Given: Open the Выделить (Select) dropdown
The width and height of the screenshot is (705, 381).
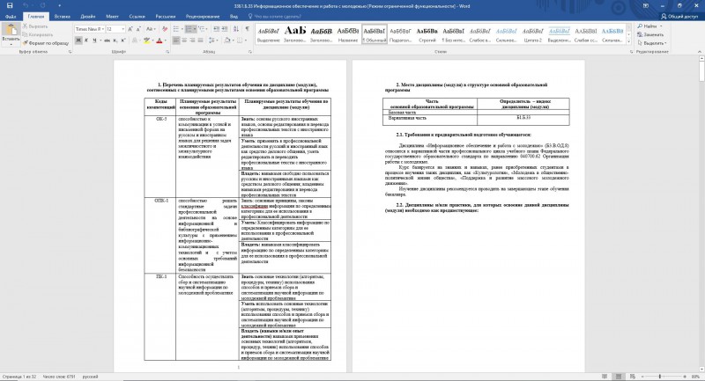Looking at the screenshot, I should (x=652, y=43).
